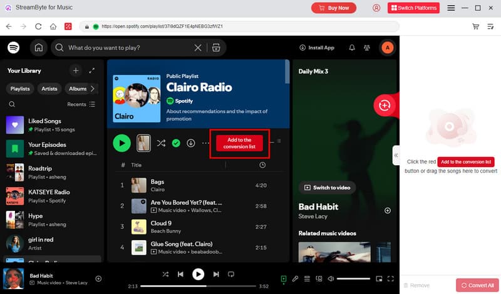This screenshot has width=501, height=294.
Task: Skip to the next track
Action: [216, 274]
